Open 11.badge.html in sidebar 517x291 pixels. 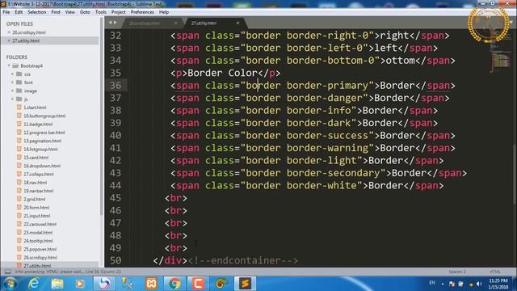(x=38, y=124)
